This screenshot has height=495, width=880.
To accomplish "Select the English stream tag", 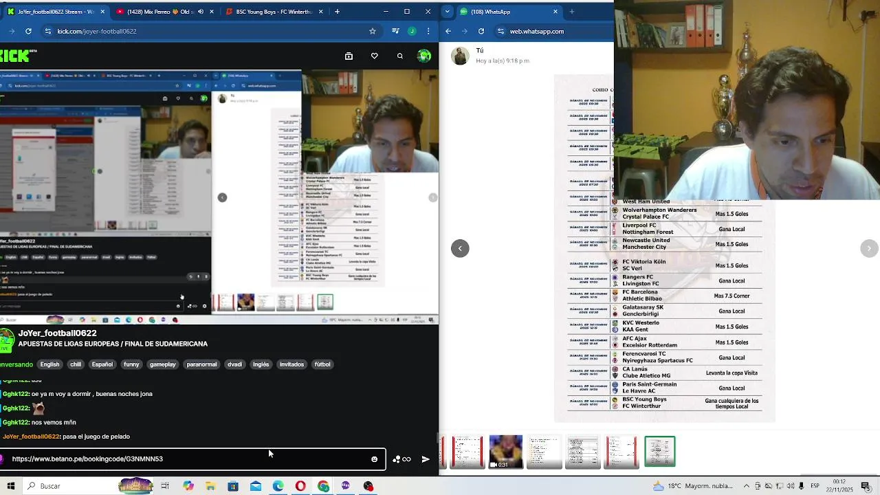I will [49, 364].
